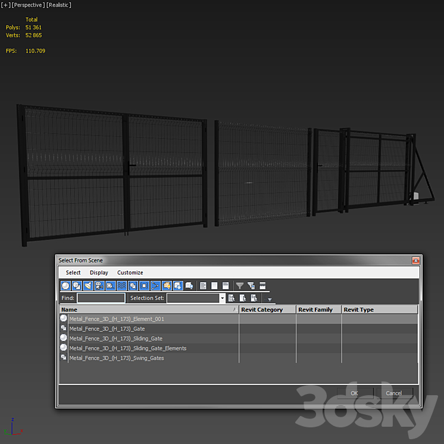
Task: Toggle Display Helpers filter icon
Action: click(x=111, y=286)
